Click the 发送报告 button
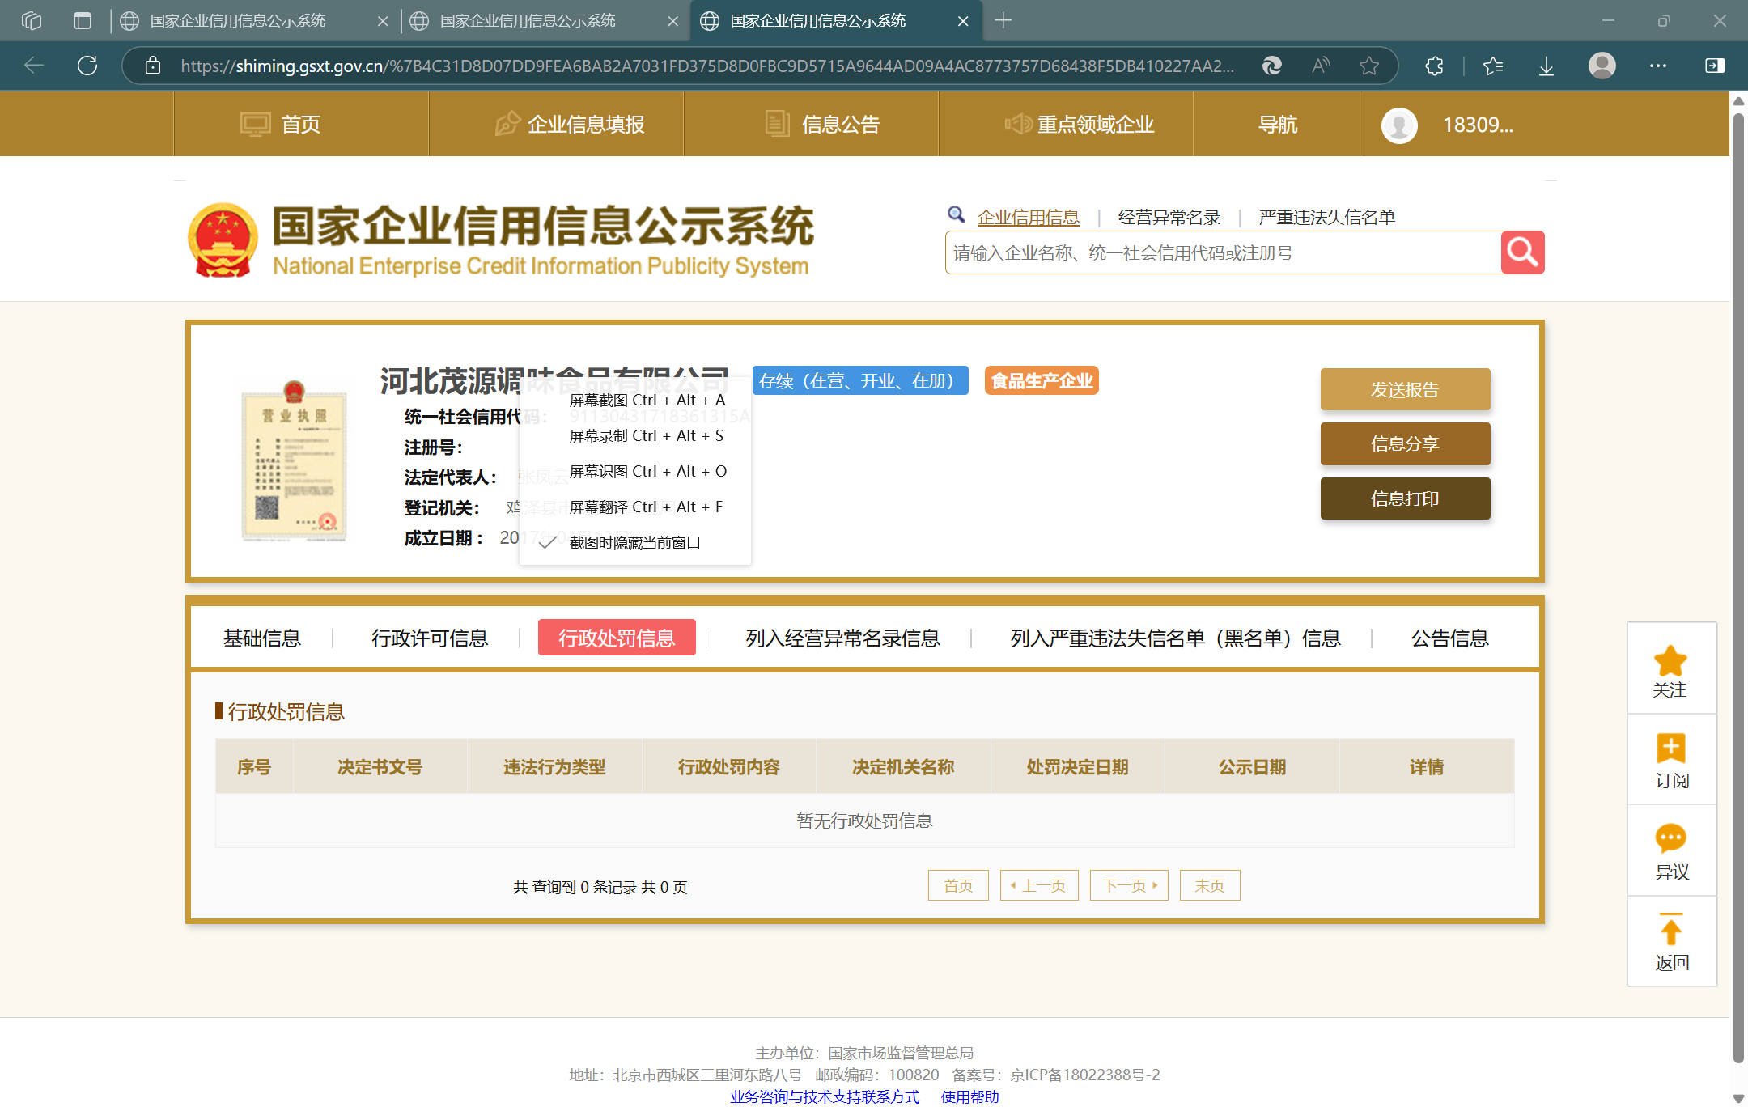 (1405, 389)
